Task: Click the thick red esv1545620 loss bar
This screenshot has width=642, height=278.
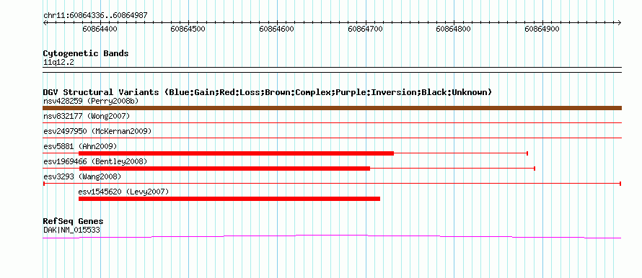Action: (229, 199)
